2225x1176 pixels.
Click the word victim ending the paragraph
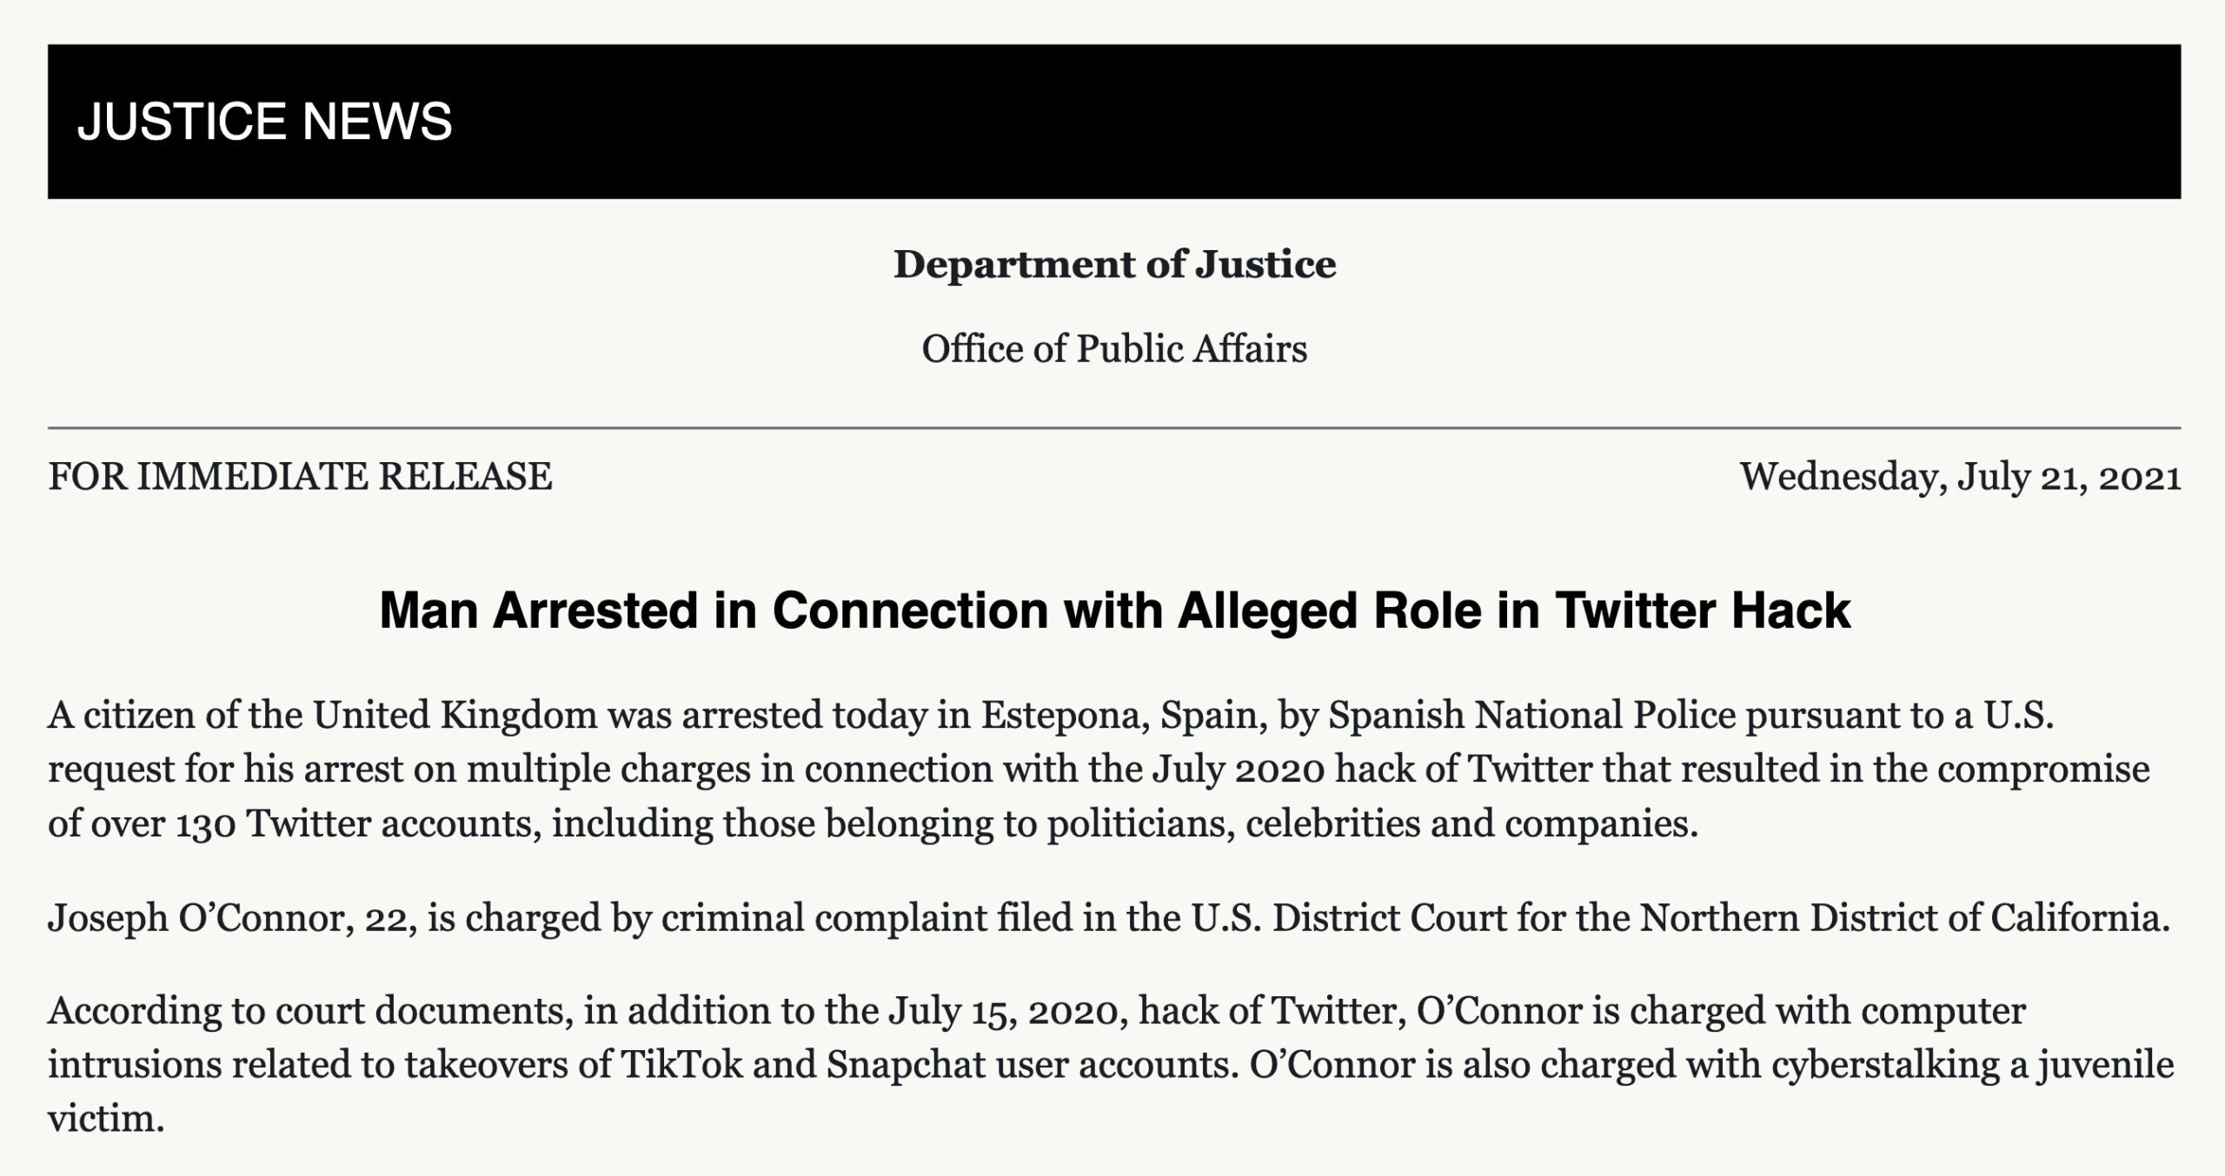[104, 1120]
